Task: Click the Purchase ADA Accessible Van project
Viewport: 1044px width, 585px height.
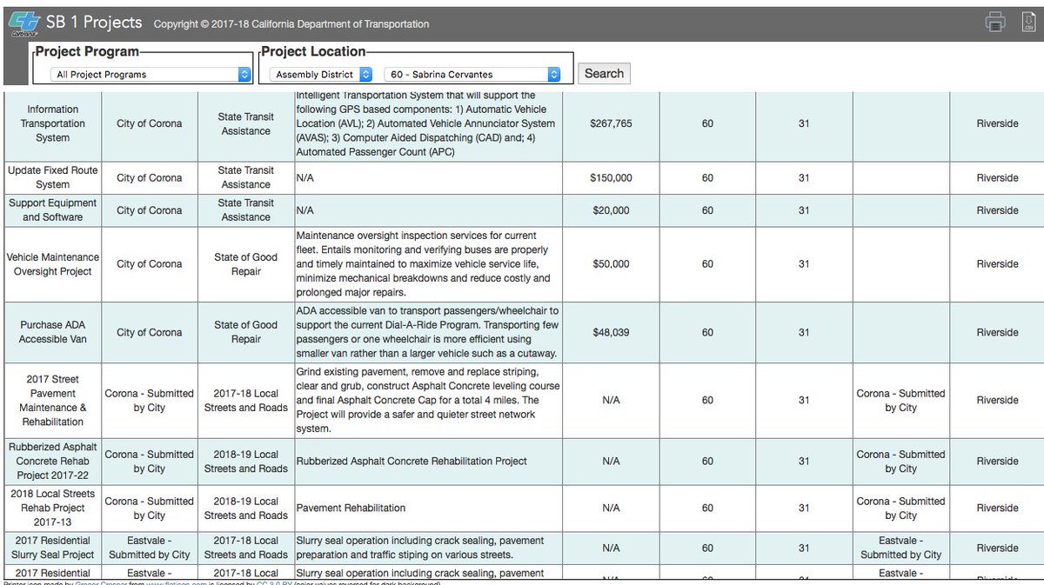Action: [x=53, y=332]
